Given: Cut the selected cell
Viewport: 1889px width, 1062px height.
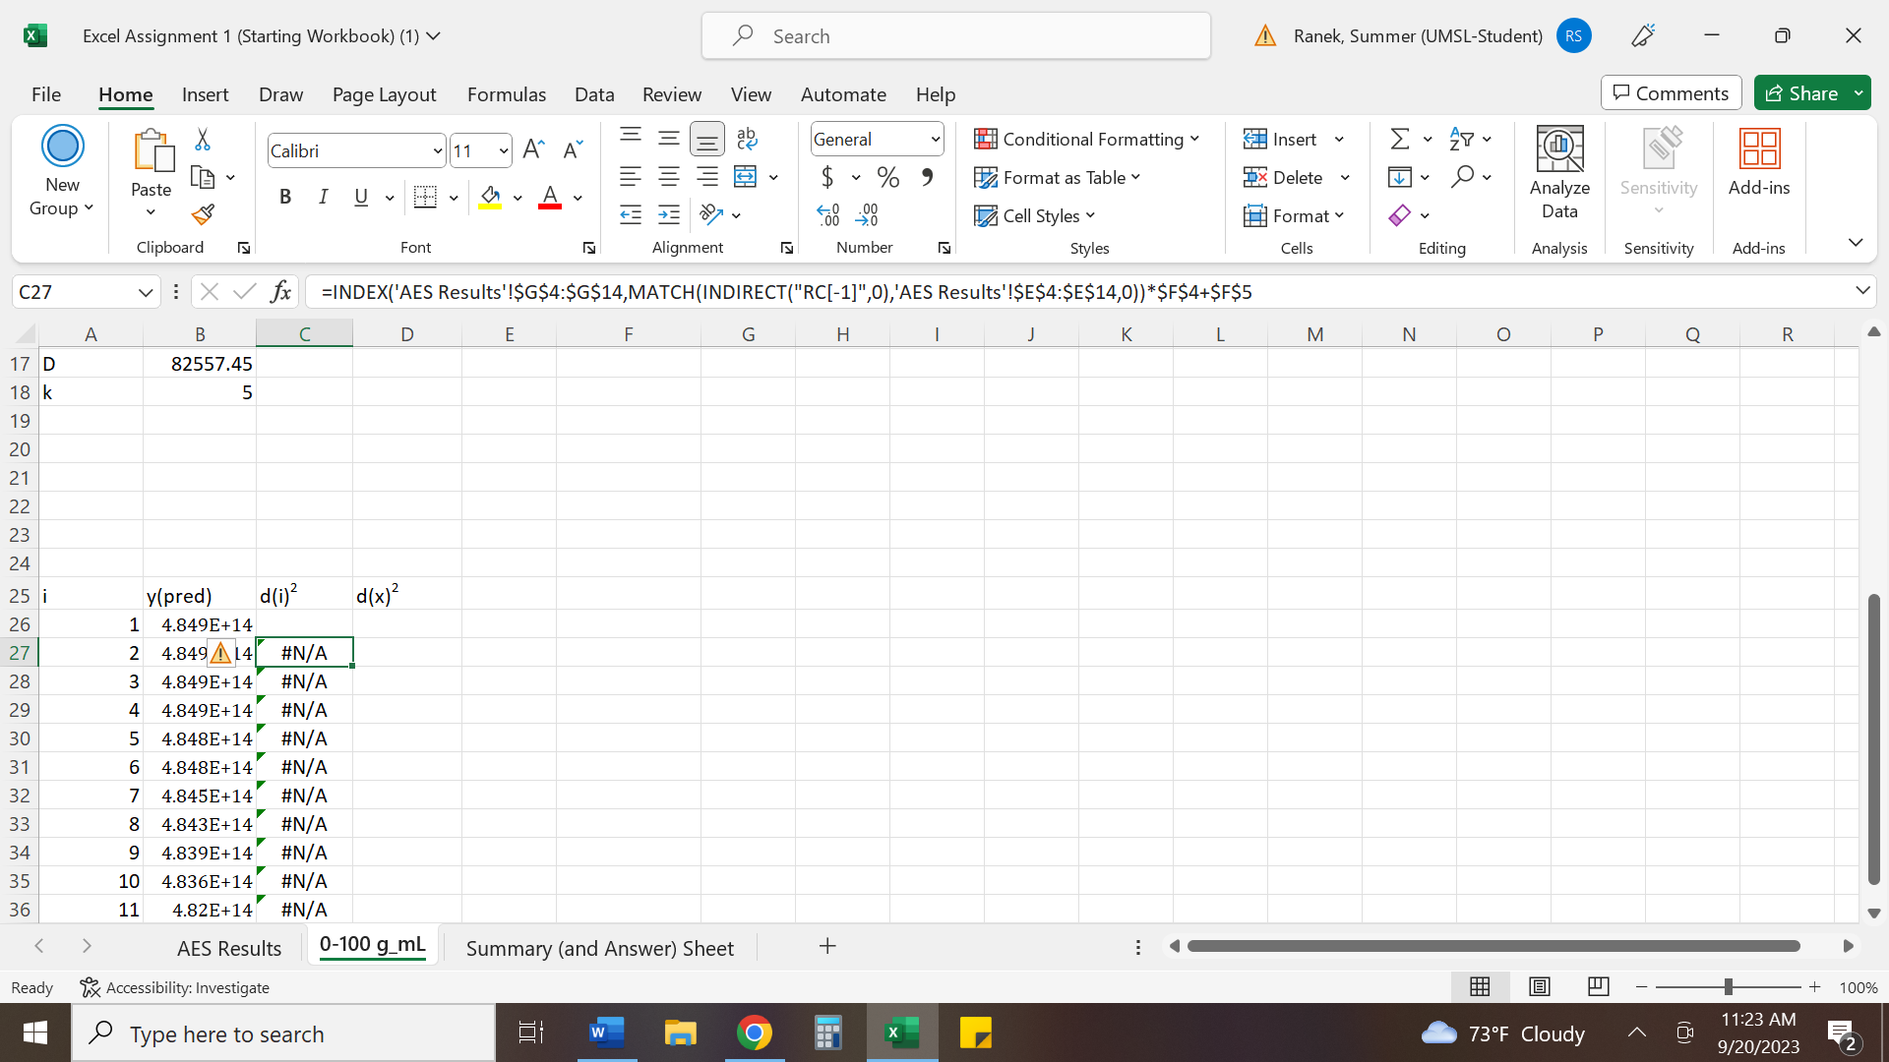Looking at the screenshot, I should click(202, 140).
